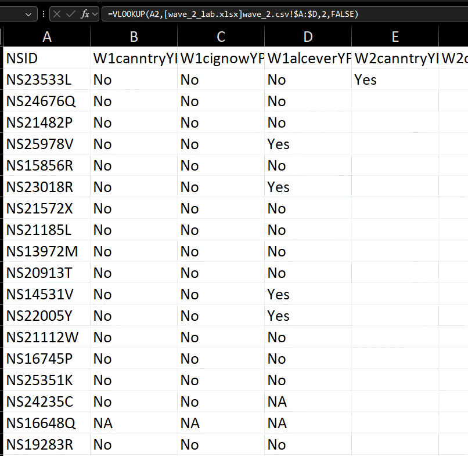Expand the Name Box dropdown arrow
This screenshot has width=468, height=456.
[28, 14]
